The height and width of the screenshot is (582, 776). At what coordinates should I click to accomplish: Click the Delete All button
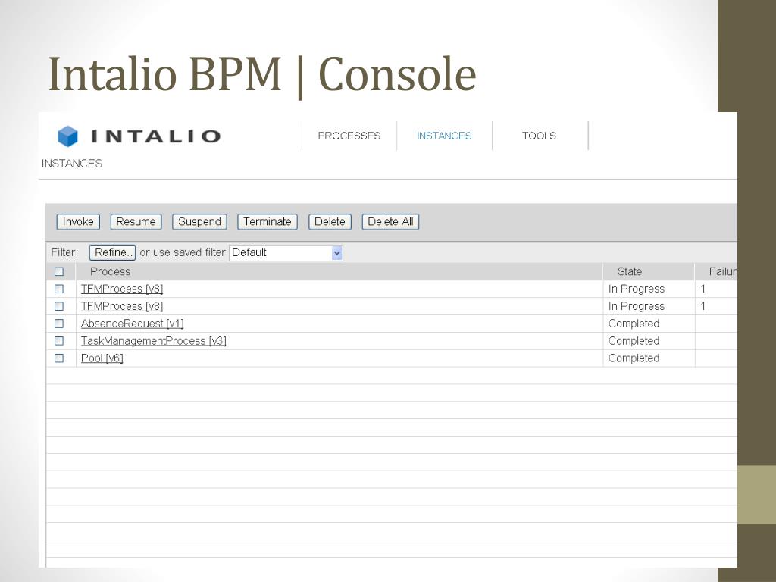point(390,222)
